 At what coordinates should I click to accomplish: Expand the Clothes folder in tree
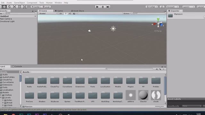click(x=1, y=95)
